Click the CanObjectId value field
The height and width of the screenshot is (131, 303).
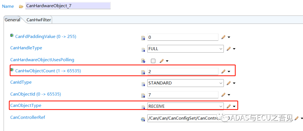(x=183, y=95)
